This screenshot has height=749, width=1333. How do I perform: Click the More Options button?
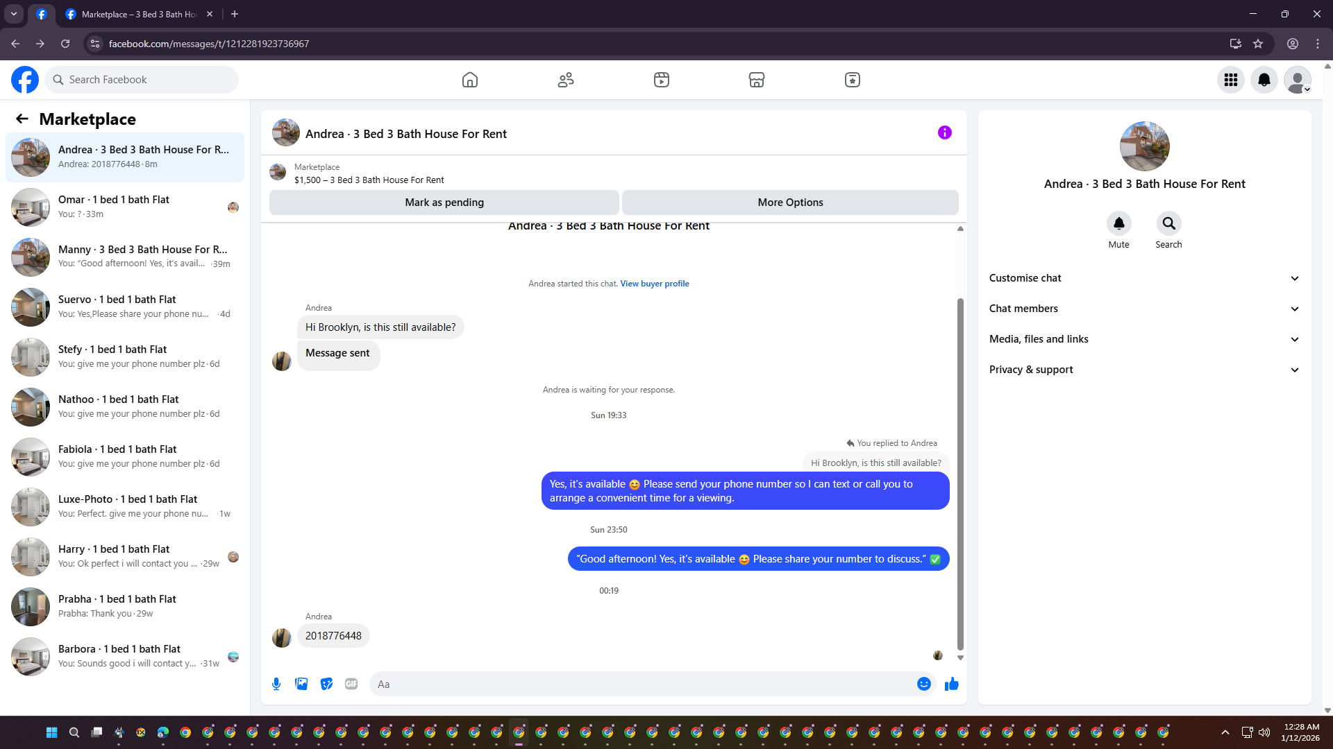point(790,203)
